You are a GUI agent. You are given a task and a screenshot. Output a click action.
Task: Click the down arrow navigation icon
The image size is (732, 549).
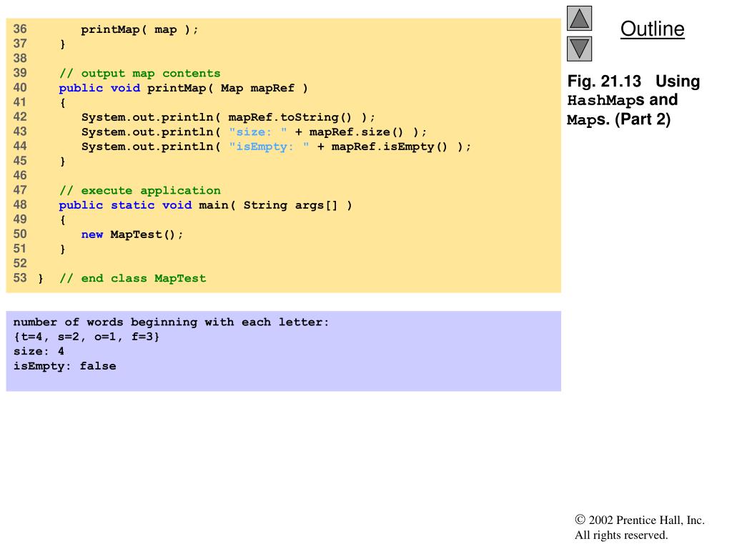click(579, 49)
